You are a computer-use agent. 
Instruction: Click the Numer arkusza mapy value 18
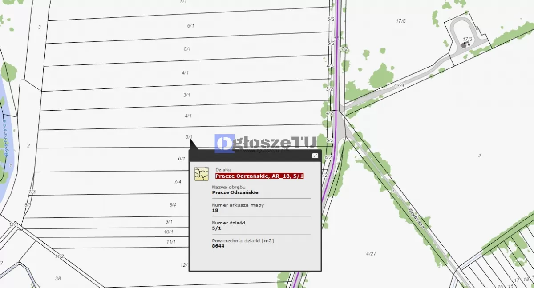click(x=215, y=210)
